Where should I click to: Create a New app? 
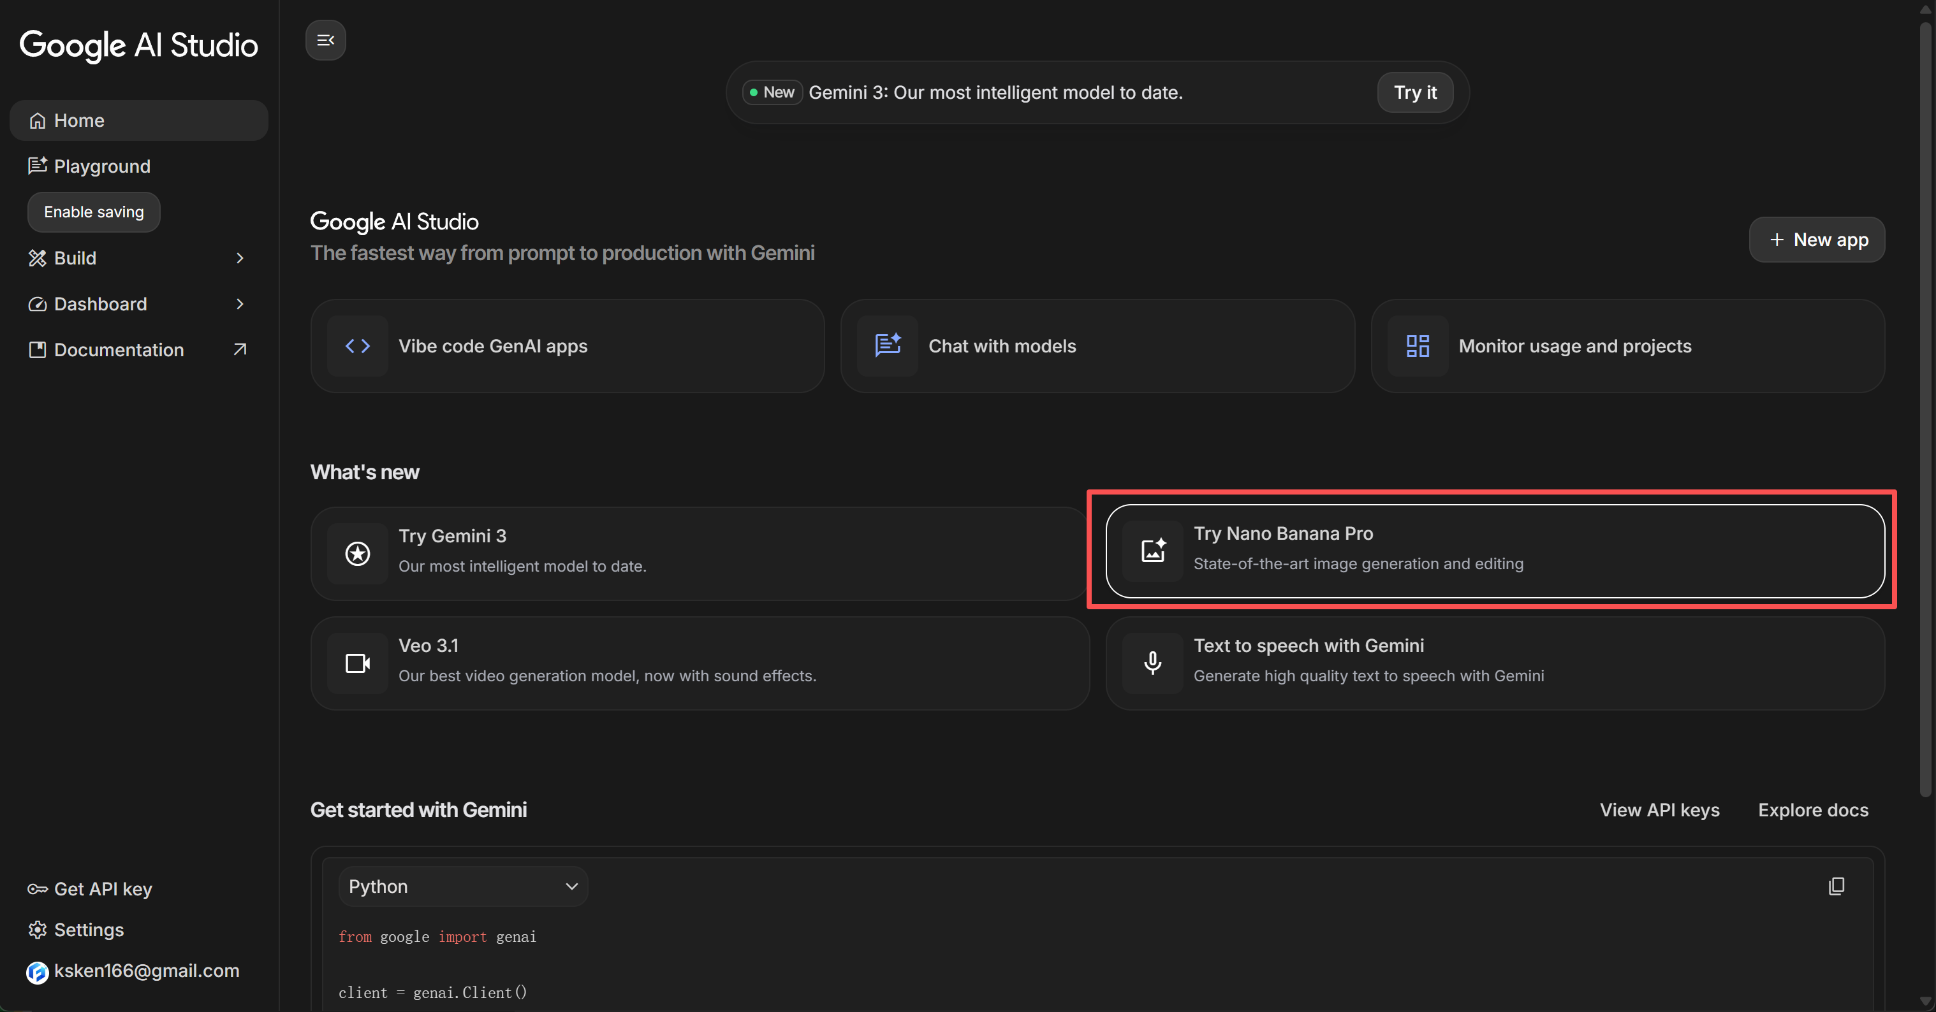1817,240
